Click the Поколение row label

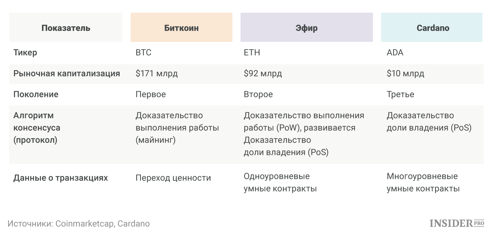(x=36, y=94)
